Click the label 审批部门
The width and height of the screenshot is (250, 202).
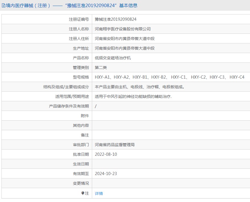[81, 145]
